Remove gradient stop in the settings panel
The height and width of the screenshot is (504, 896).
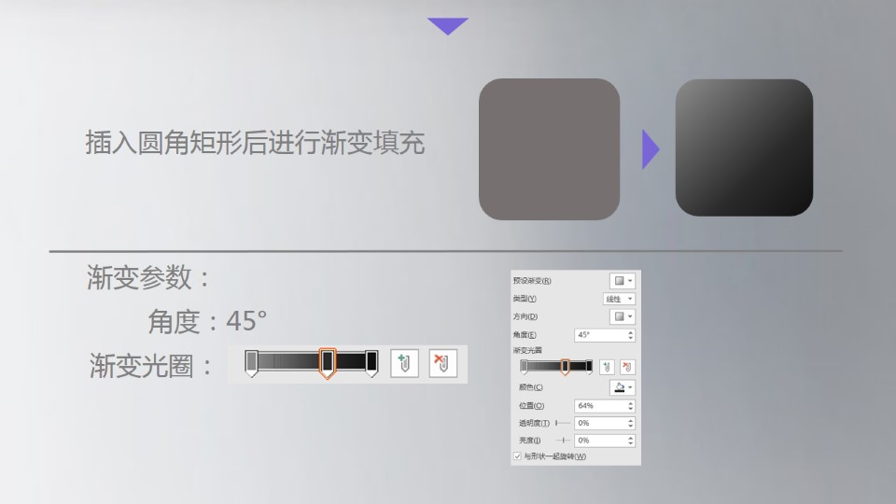(627, 367)
